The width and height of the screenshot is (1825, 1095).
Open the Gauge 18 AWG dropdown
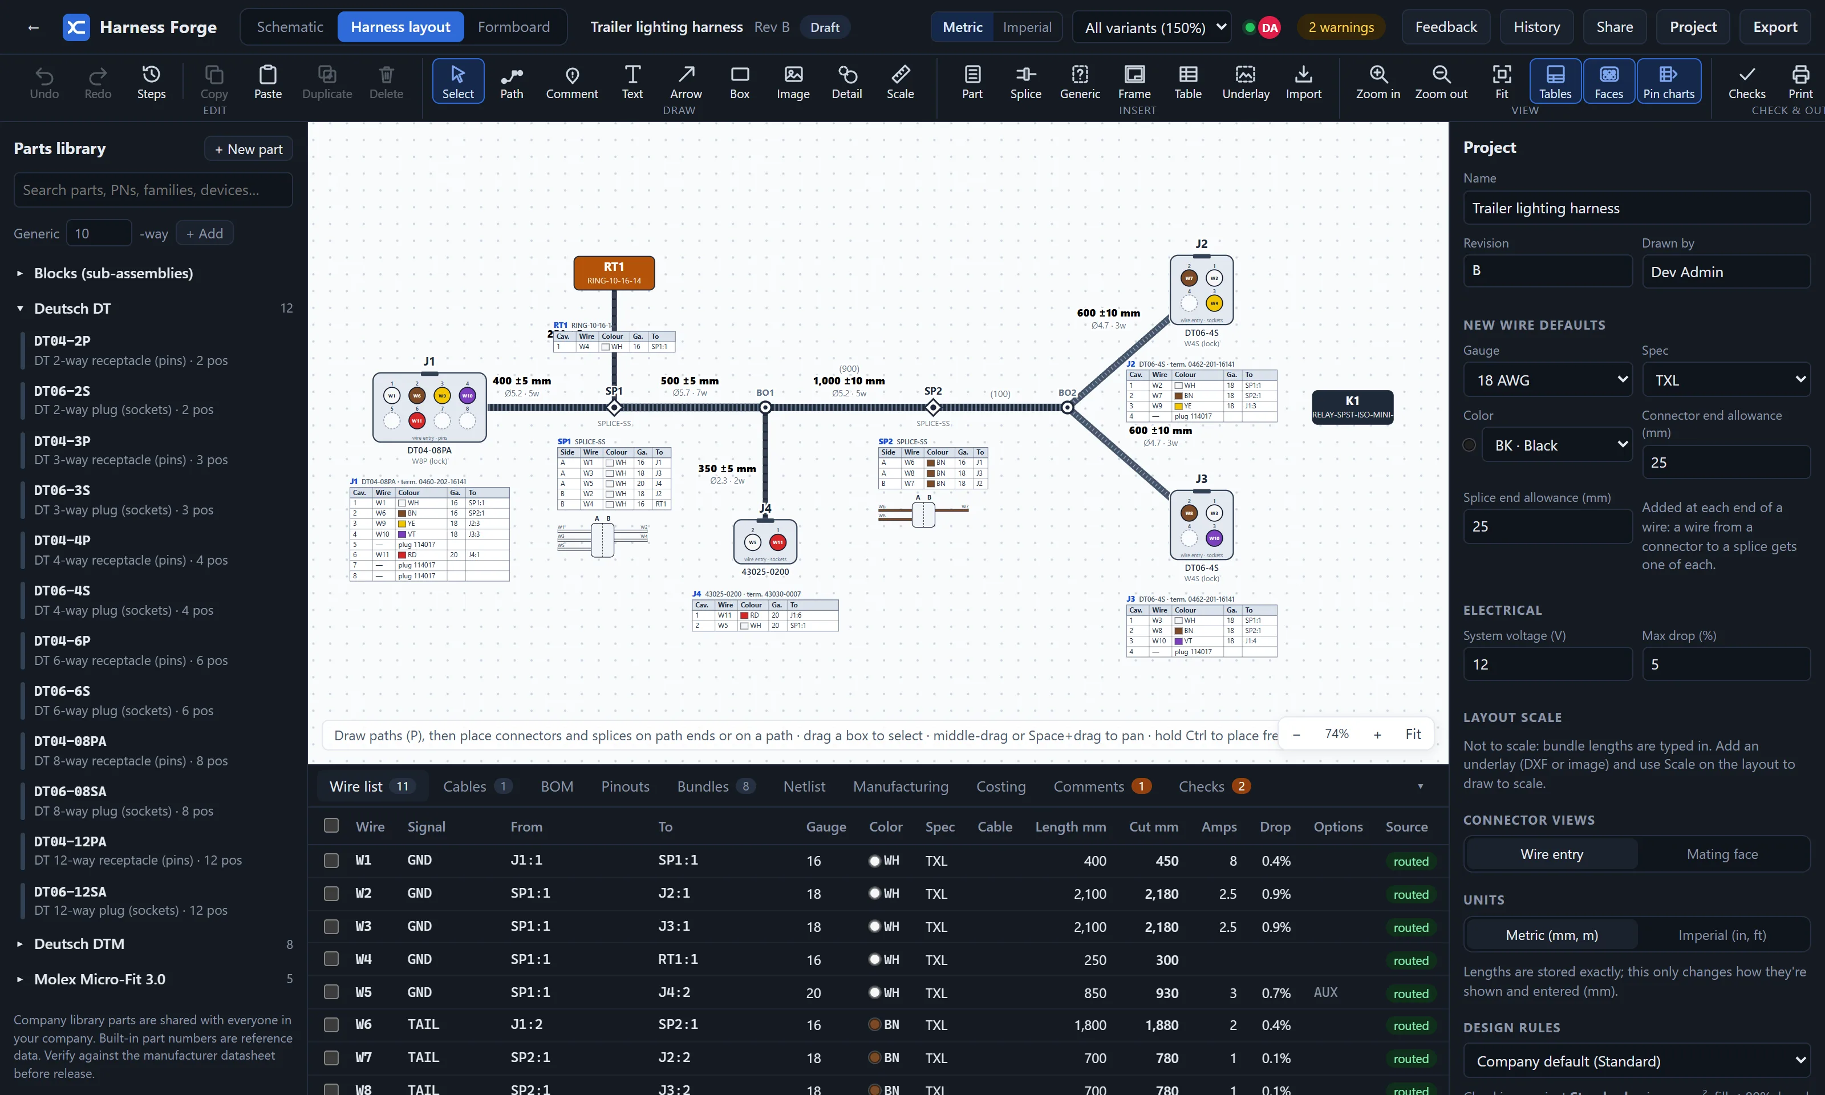pyautogui.click(x=1548, y=379)
